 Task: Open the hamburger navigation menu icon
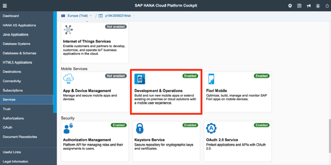pos(5,6)
